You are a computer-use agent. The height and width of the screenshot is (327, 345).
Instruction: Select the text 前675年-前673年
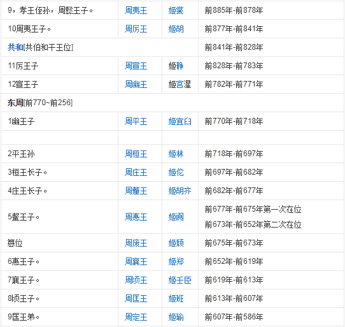[234, 243]
